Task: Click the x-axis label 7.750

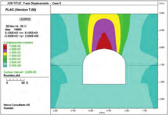Action: click(145, 111)
